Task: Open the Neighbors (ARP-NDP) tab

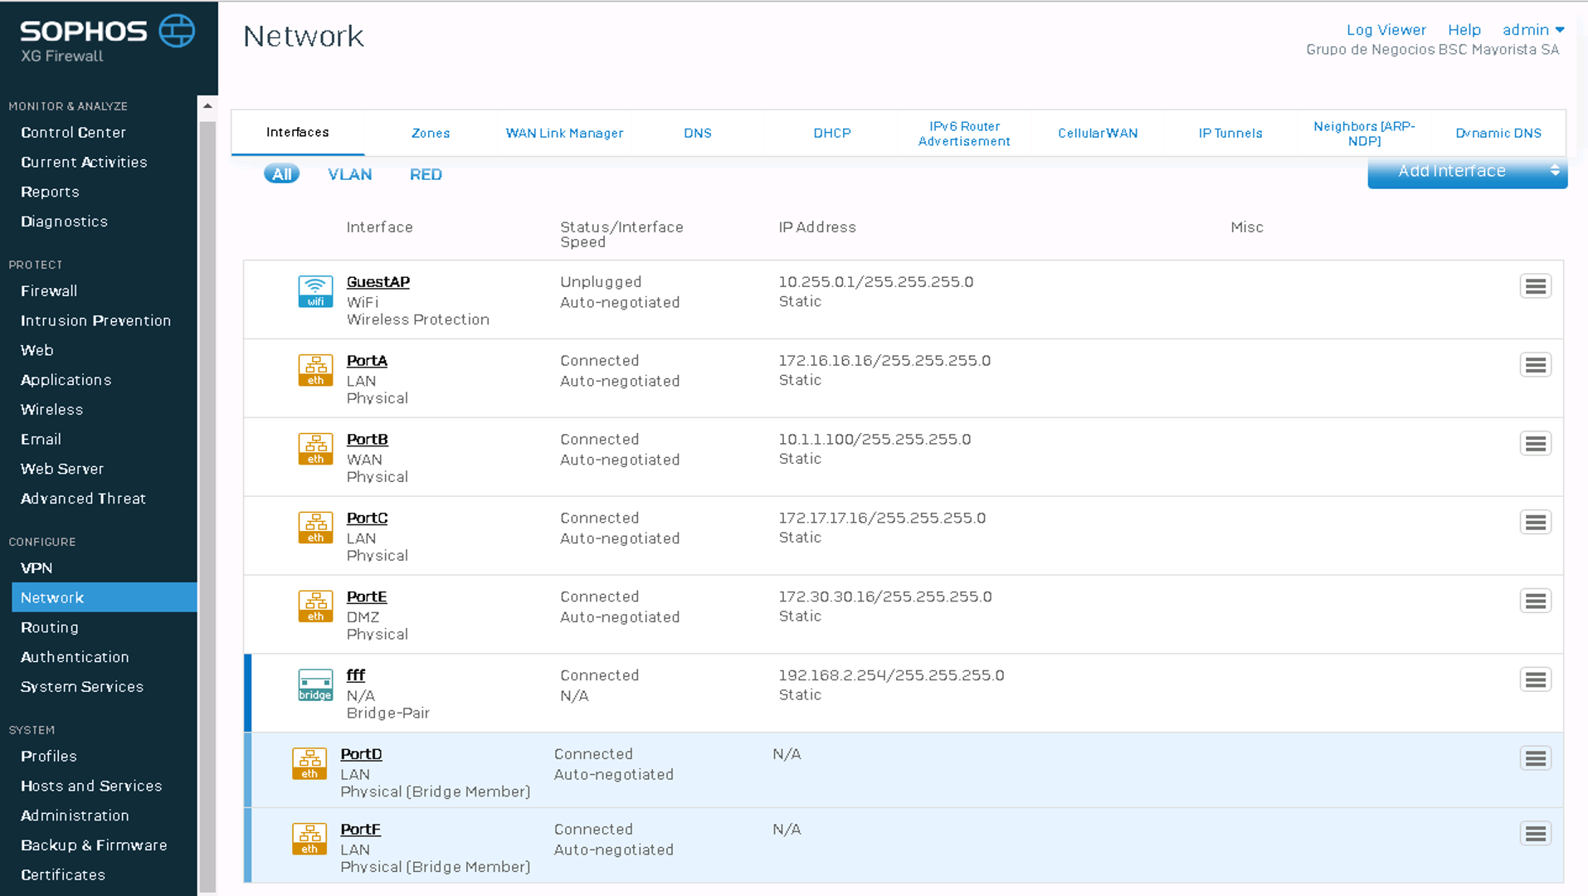Action: pyautogui.click(x=1364, y=134)
